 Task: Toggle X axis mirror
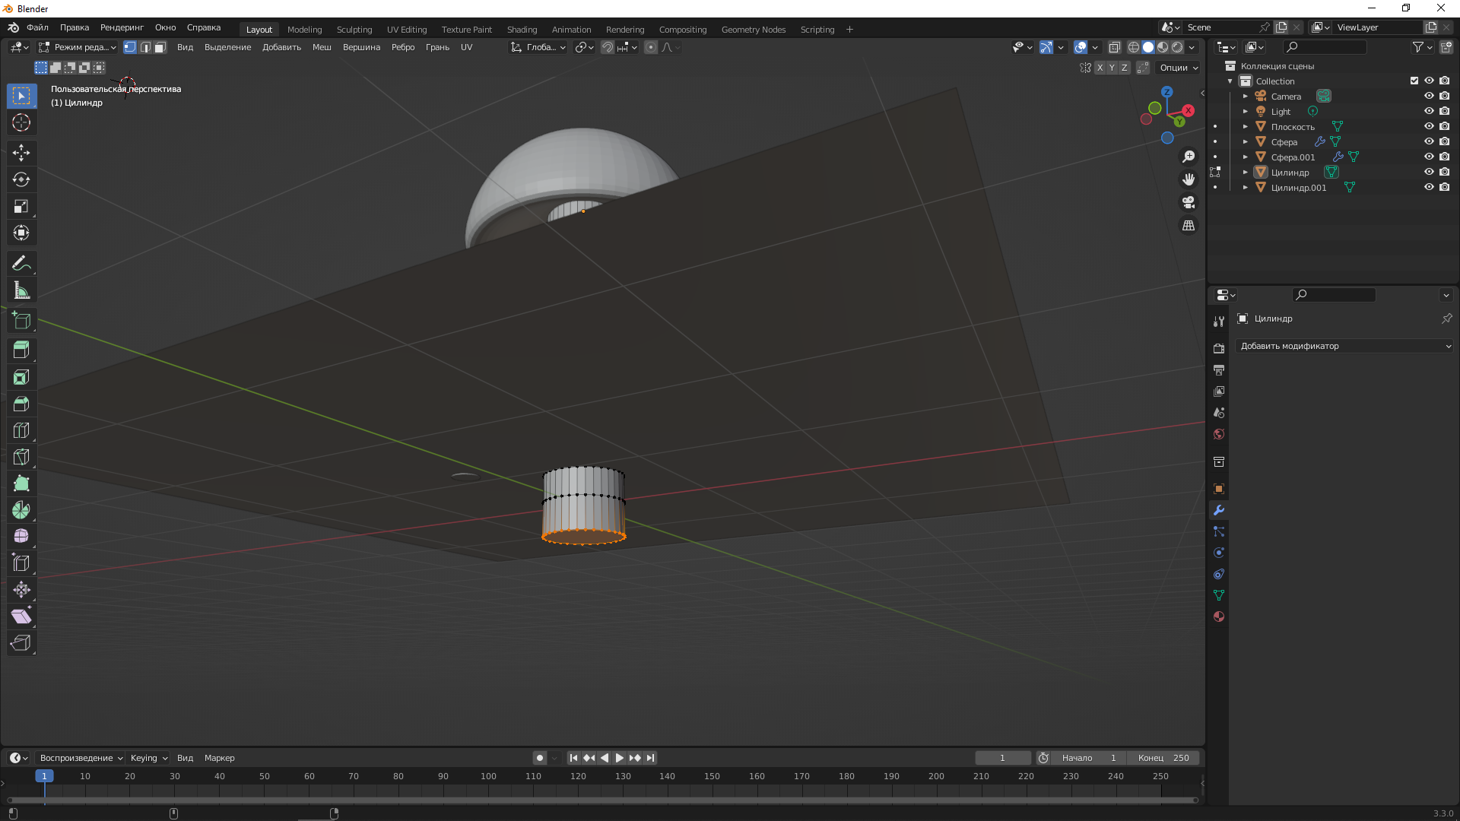(x=1100, y=68)
